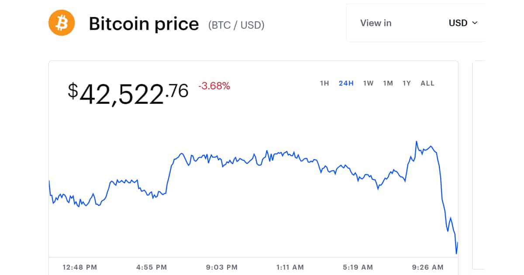Image resolution: width=524 pixels, height=275 pixels.
Task: Select the 1H time range
Action: click(324, 83)
